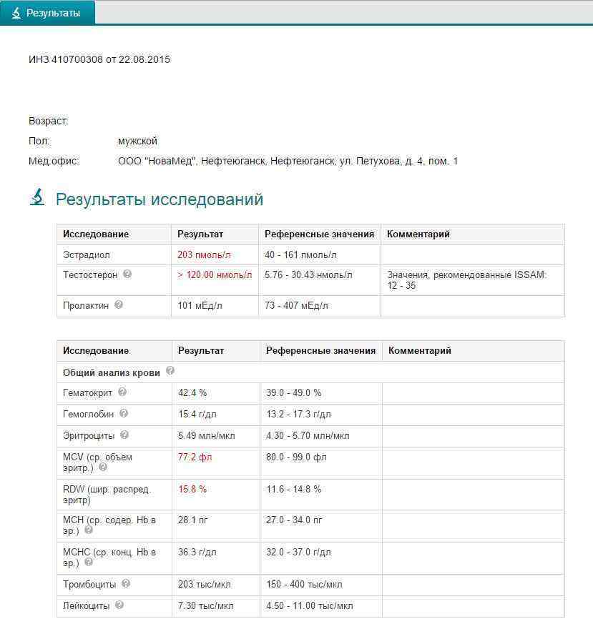Click the microscope icon in the Результаты tab
The width and height of the screenshot is (593, 624).
click(16, 13)
